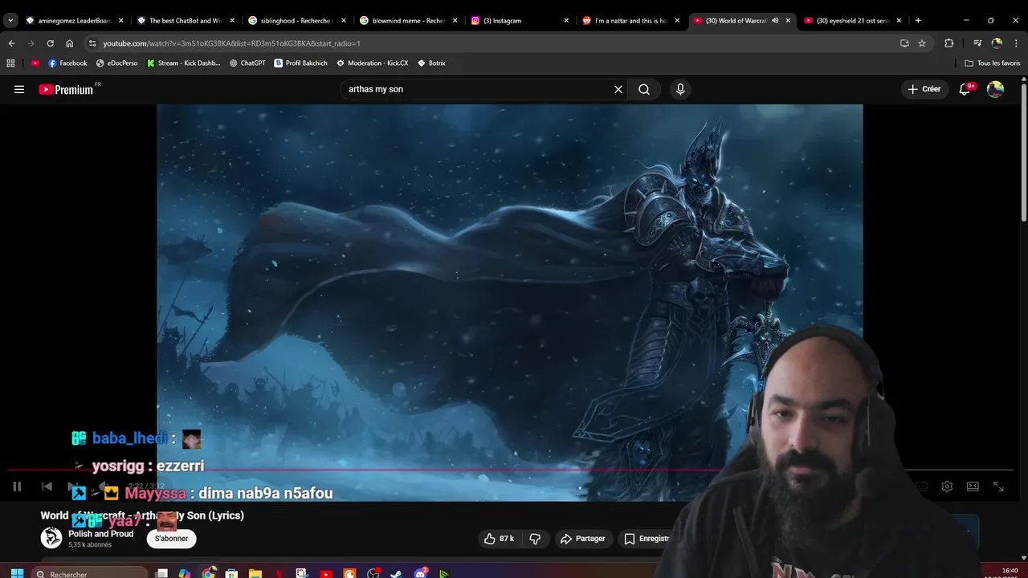Open video player settings gear

click(x=947, y=486)
